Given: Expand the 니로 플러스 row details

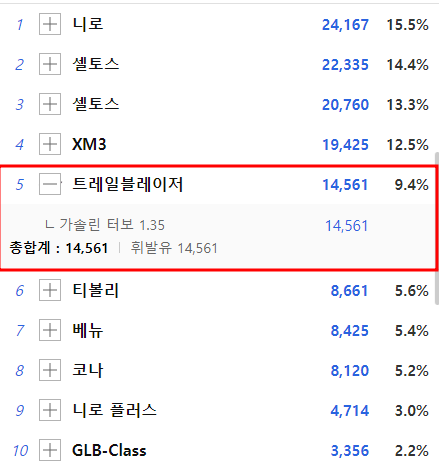Looking at the screenshot, I should click(x=50, y=410).
